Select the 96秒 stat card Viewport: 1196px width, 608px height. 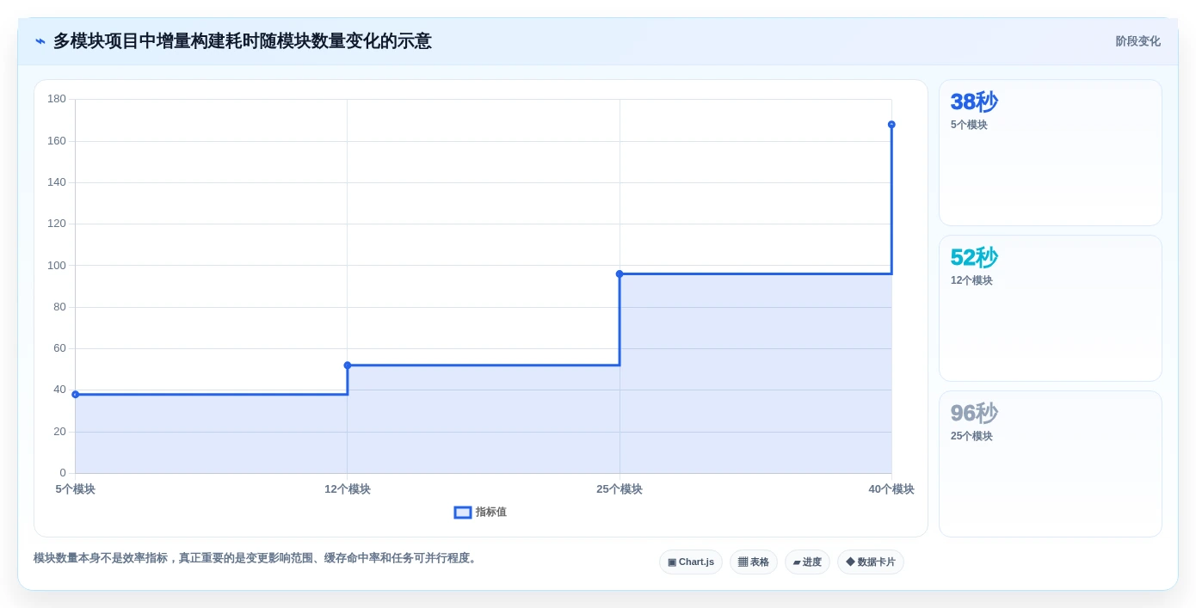coord(1050,464)
